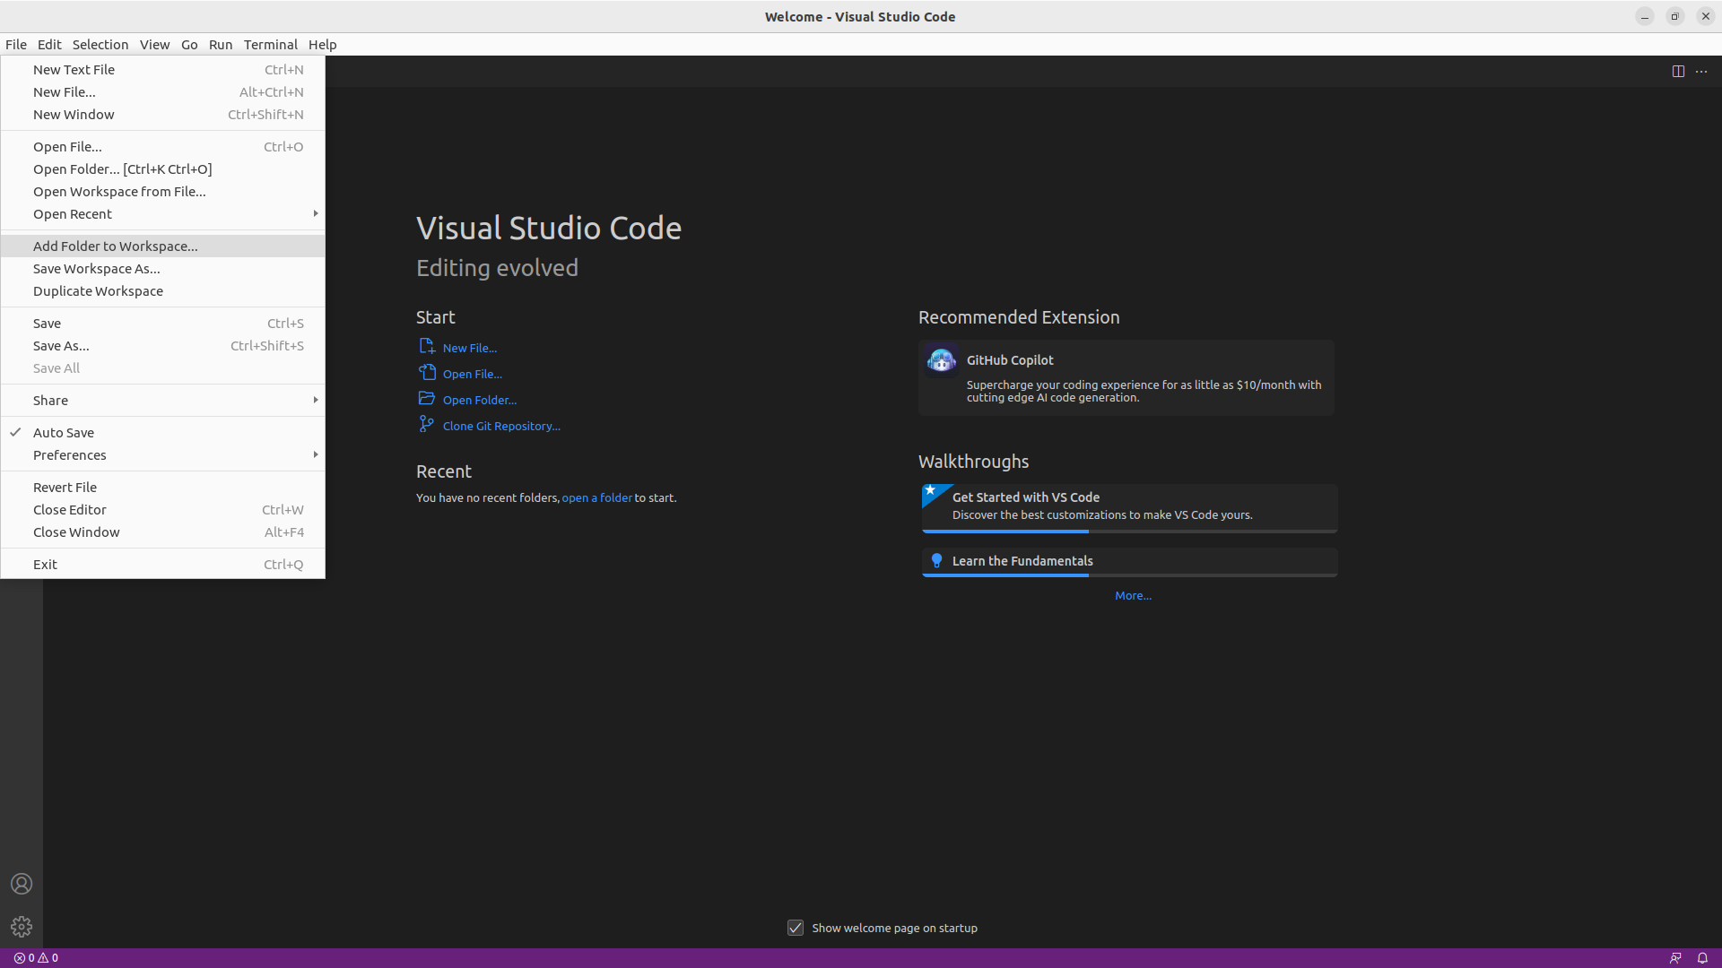Click the Copilot description about $10/month

[x=1144, y=391]
